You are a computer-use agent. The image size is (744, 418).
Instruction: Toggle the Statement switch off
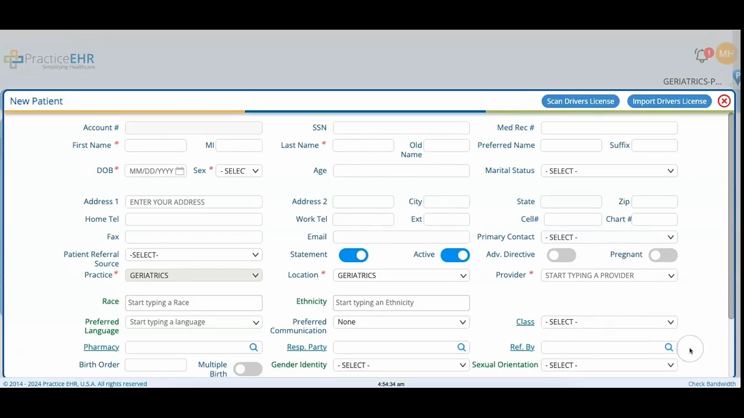(353, 255)
